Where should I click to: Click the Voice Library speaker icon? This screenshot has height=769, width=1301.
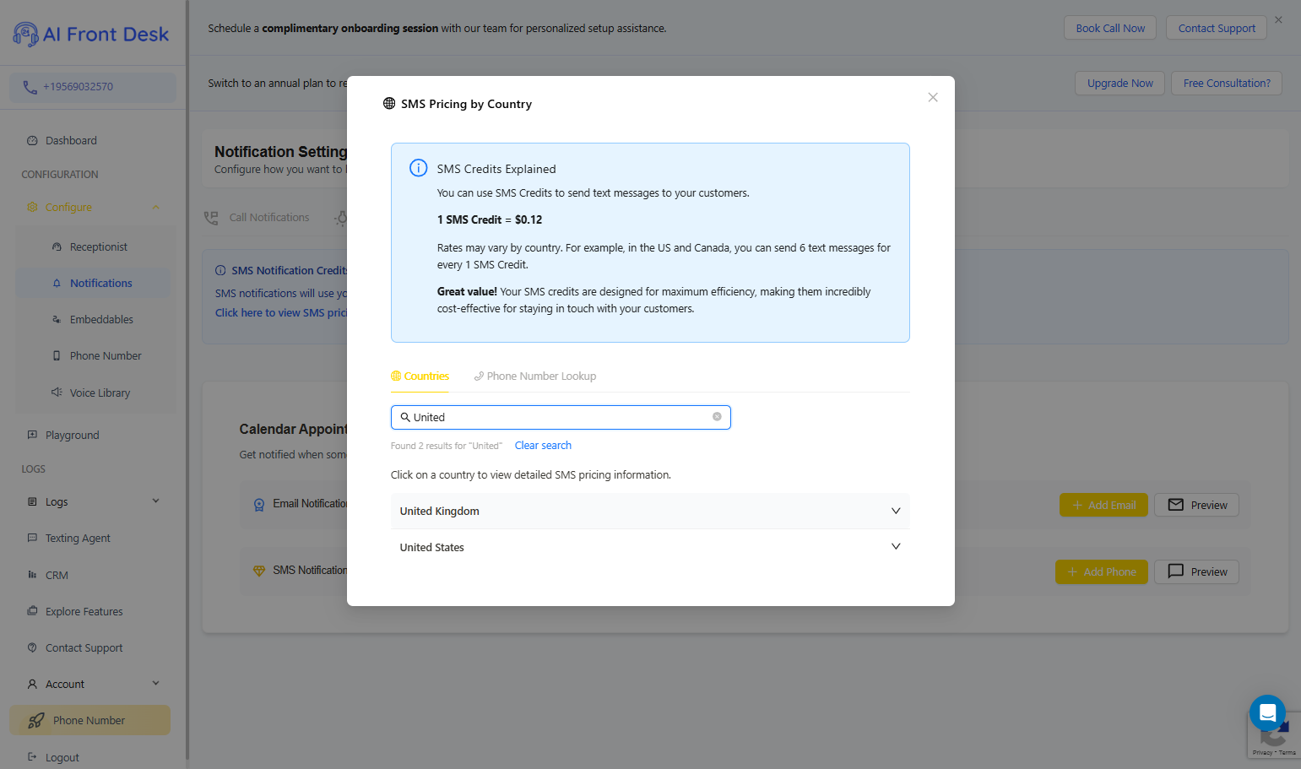tap(57, 393)
